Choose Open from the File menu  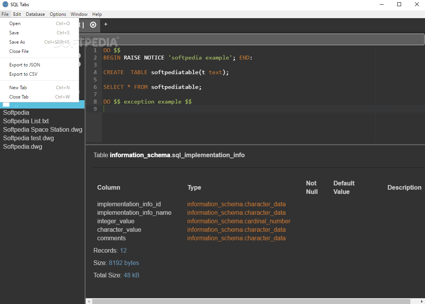click(x=40, y=24)
